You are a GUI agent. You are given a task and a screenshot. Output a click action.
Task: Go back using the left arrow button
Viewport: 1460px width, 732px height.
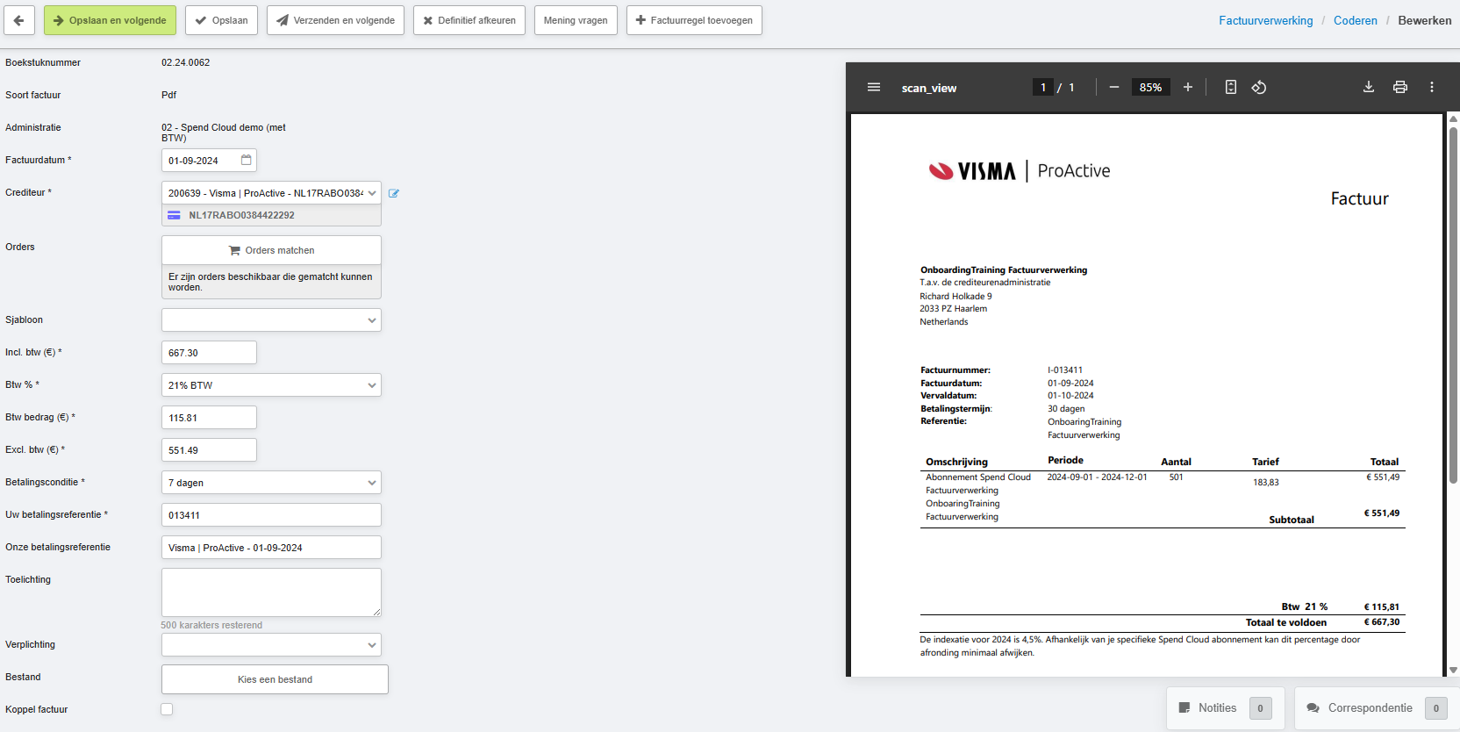point(19,20)
